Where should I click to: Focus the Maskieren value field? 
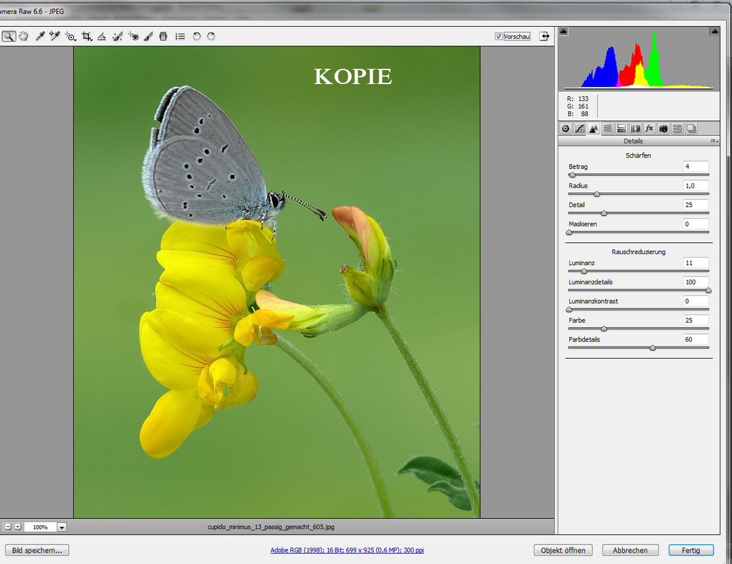[x=696, y=224]
